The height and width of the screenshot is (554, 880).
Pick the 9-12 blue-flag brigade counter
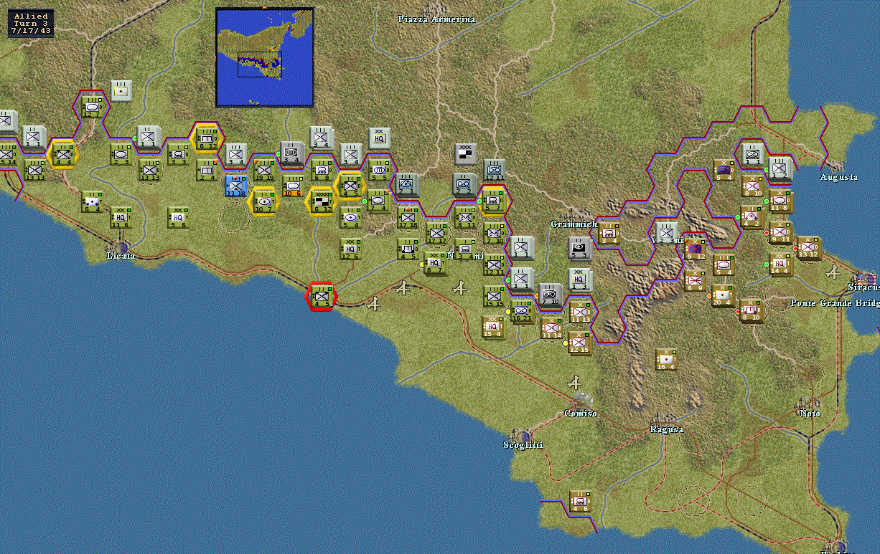tap(695, 248)
